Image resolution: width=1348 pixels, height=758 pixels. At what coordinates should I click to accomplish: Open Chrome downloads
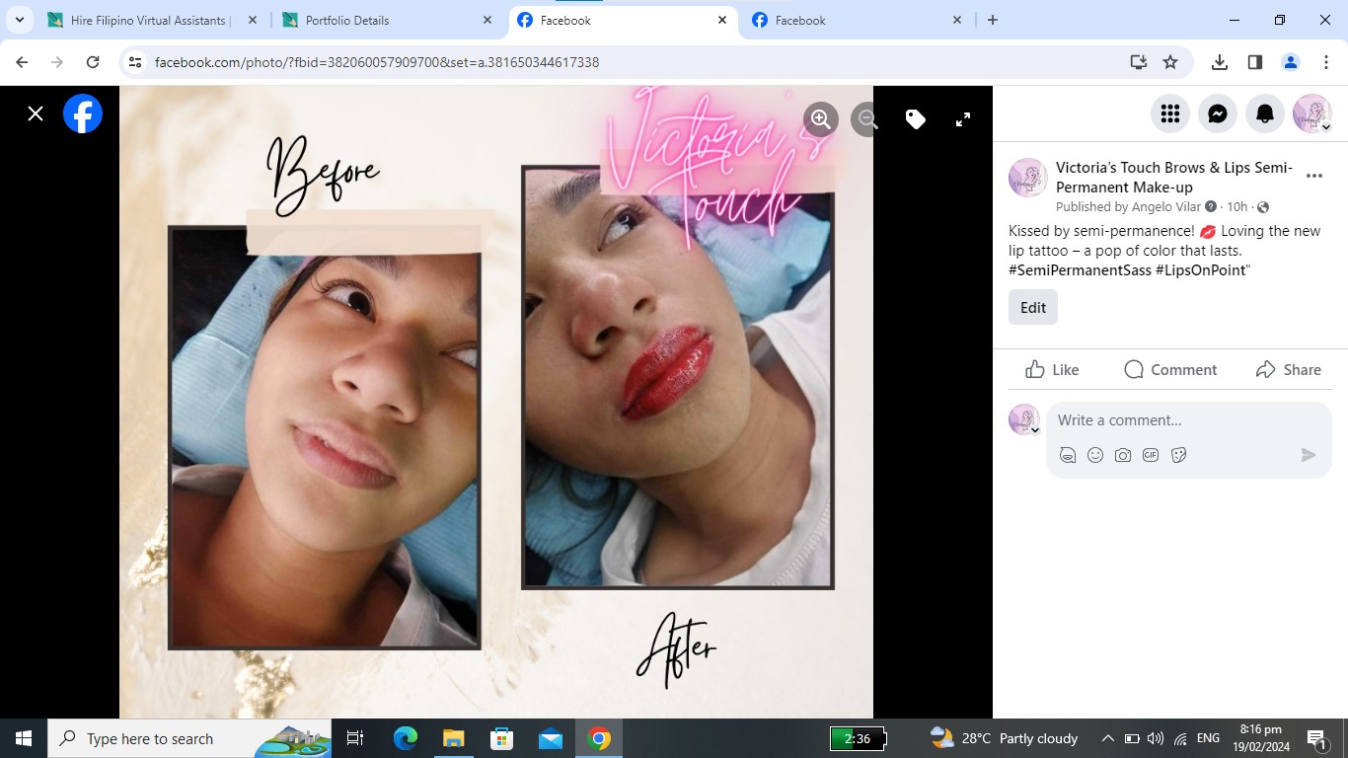click(x=1220, y=62)
